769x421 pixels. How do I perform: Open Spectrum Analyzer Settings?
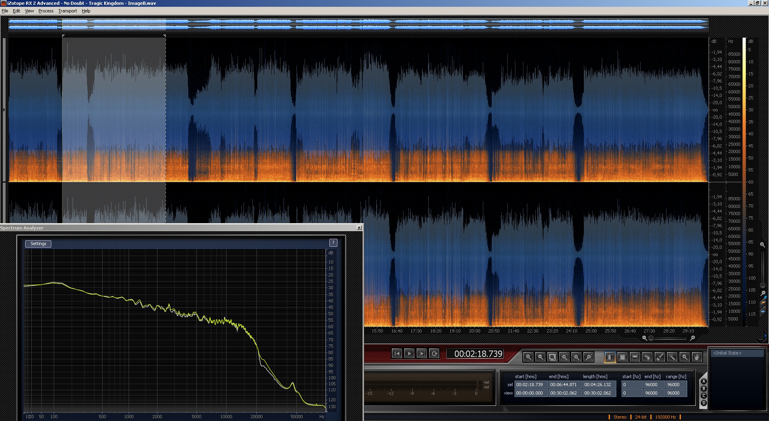(x=38, y=244)
